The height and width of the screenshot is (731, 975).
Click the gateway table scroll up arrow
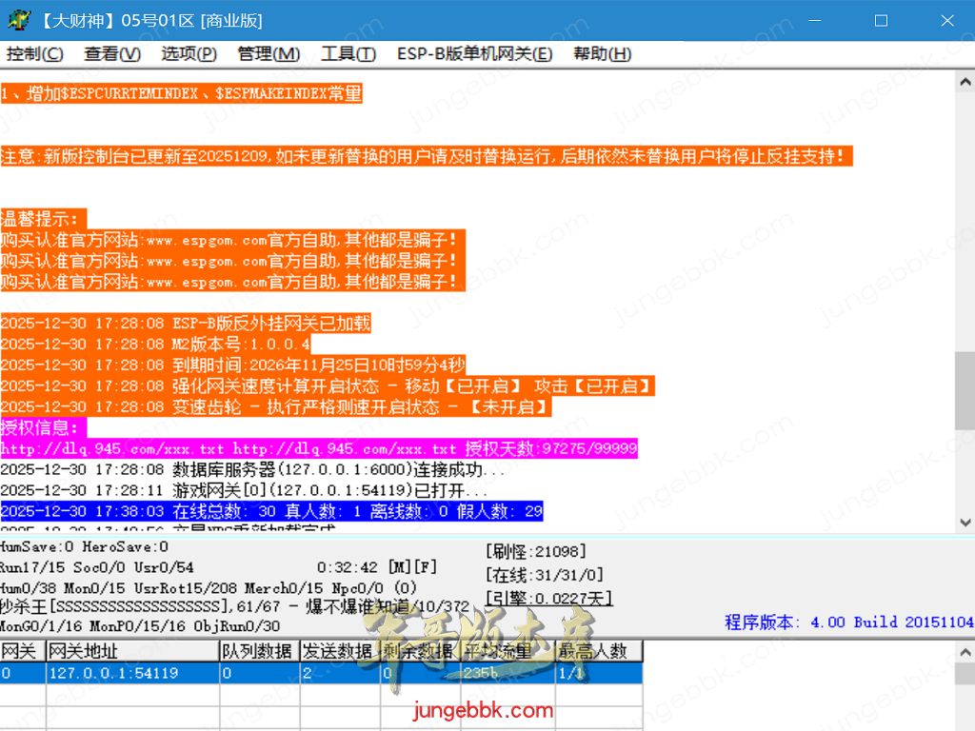(x=965, y=650)
